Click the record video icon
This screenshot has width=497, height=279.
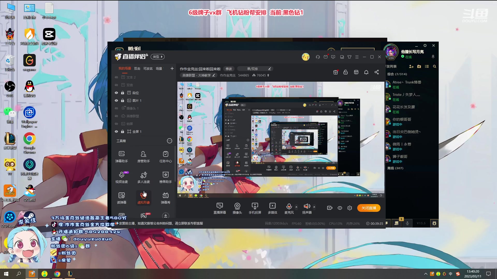(x=330, y=208)
